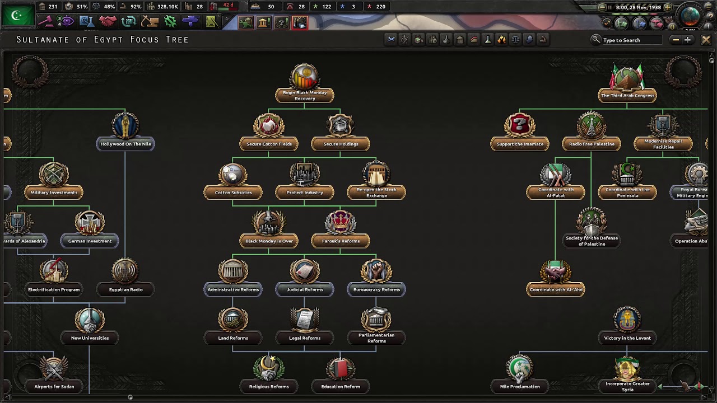Zoom out the focus tree
The image size is (717, 403).
676,40
